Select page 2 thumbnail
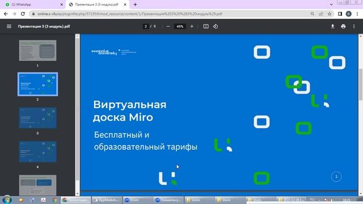 pos(37,84)
